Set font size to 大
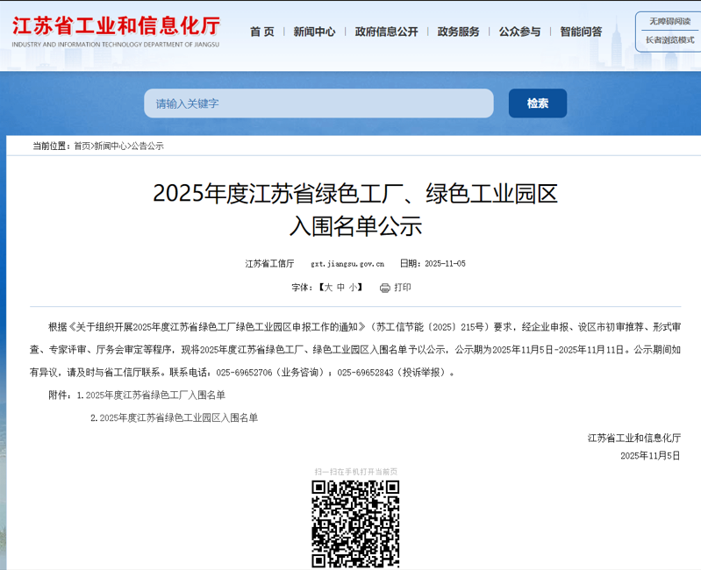Screen dimensions: 701x570 point(327,288)
